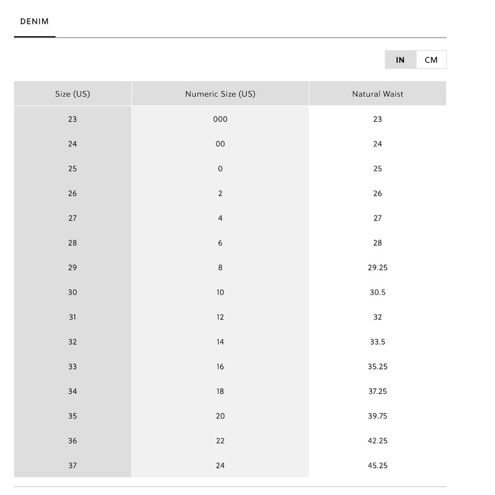The image size is (495, 495).
Task: Select size 30 in Size column
Action: click(x=73, y=293)
